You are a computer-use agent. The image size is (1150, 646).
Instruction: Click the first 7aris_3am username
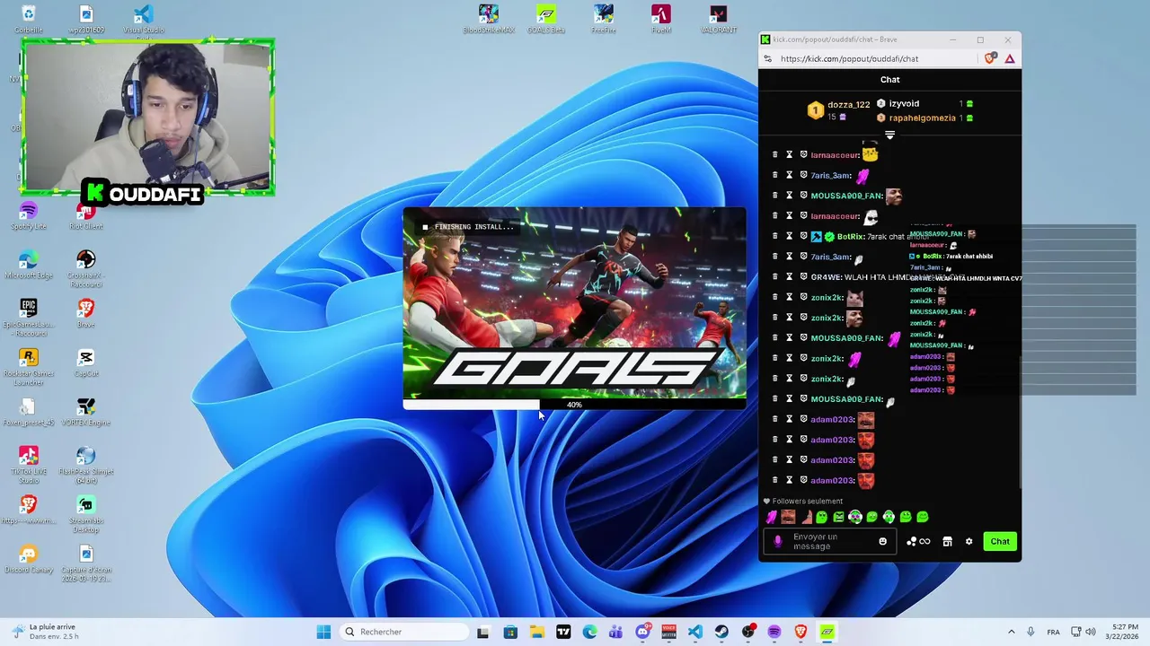(x=830, y=176)
